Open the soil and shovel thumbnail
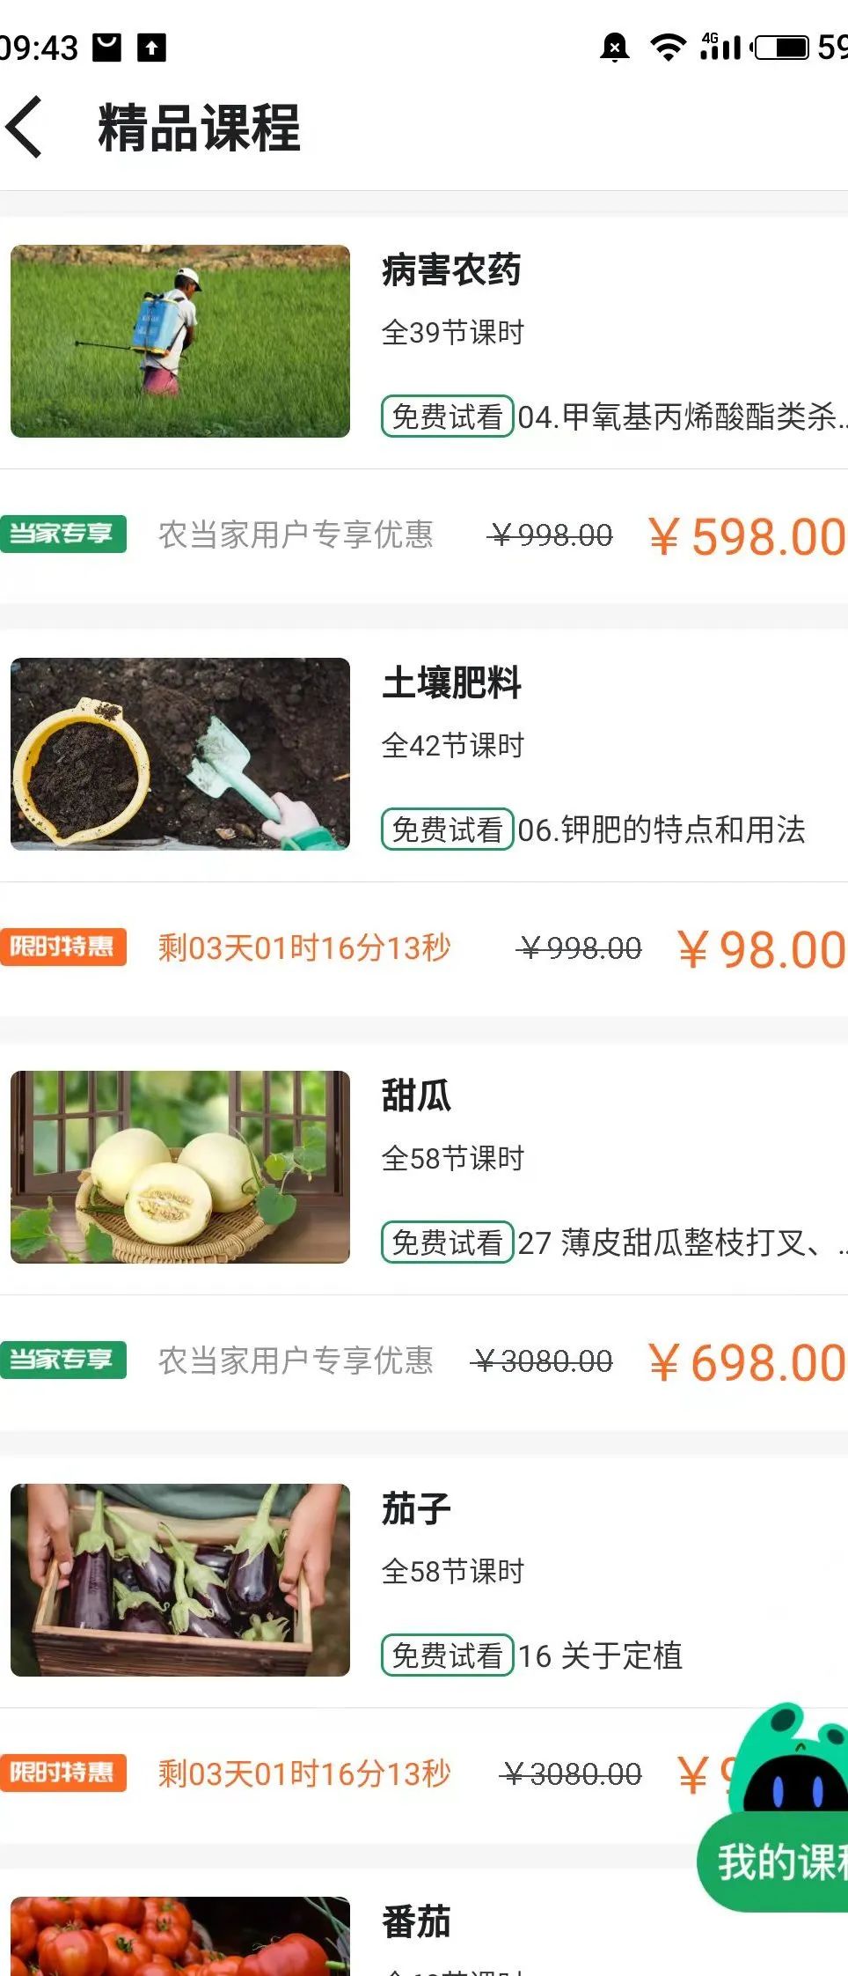 coord(180,754)
